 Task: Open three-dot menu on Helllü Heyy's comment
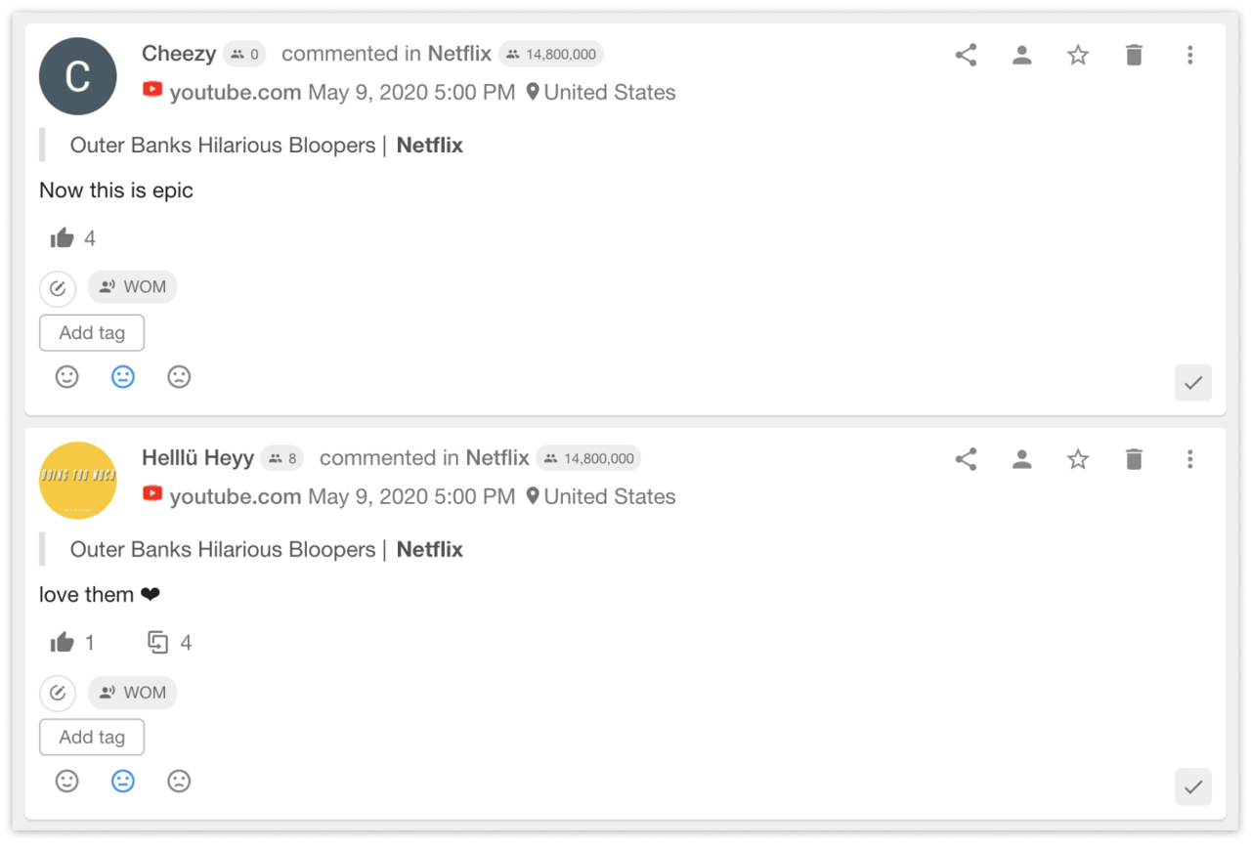tap(1189, 459)
